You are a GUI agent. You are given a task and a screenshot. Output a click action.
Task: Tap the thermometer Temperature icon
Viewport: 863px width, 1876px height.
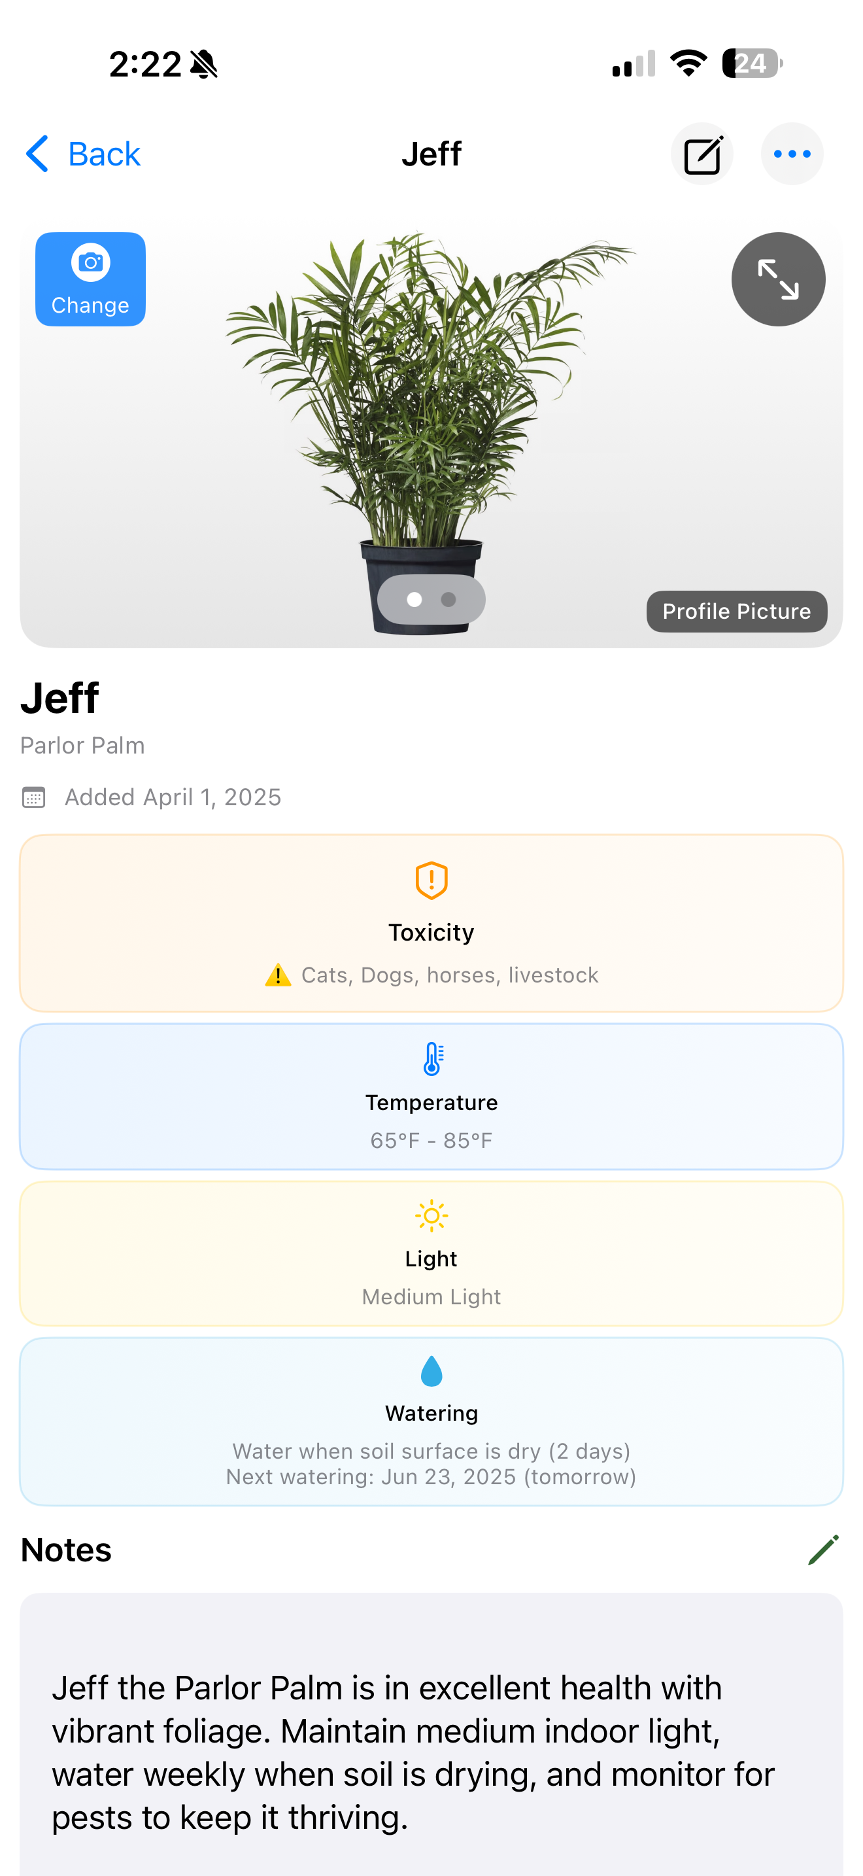coord(431,1059)
